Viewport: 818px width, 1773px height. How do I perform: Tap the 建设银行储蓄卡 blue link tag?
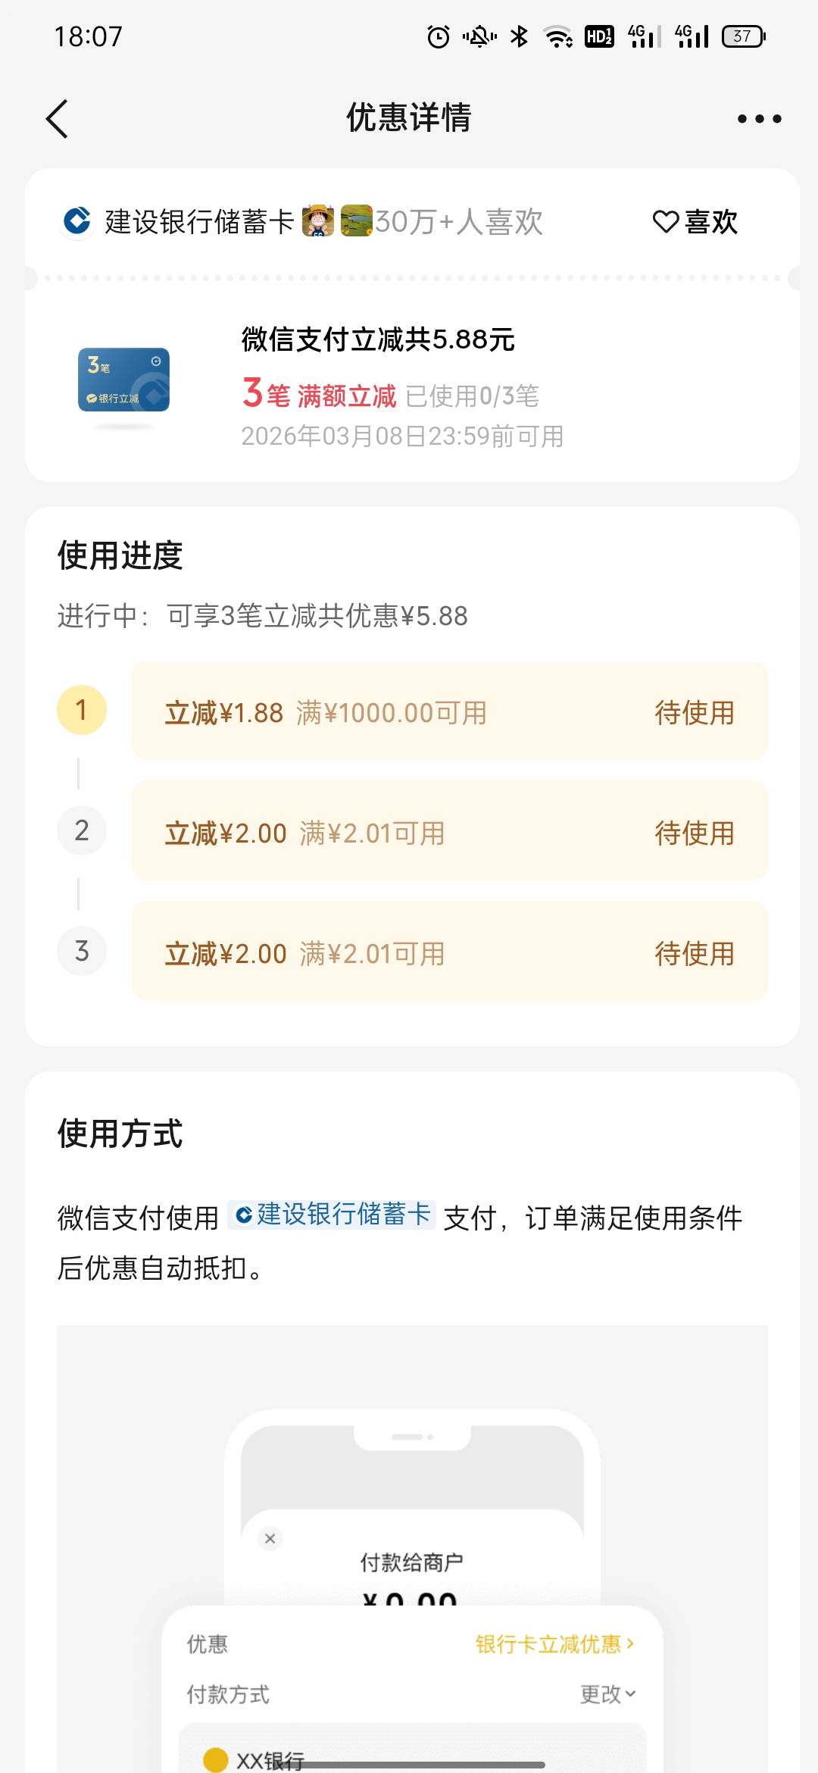click(x=333, y=1214)
